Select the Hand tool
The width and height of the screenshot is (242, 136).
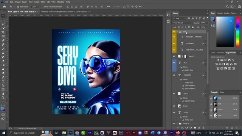(3, 94)
